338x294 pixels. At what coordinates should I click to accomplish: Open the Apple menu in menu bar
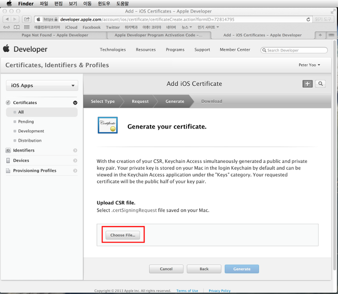pos(8,3)
